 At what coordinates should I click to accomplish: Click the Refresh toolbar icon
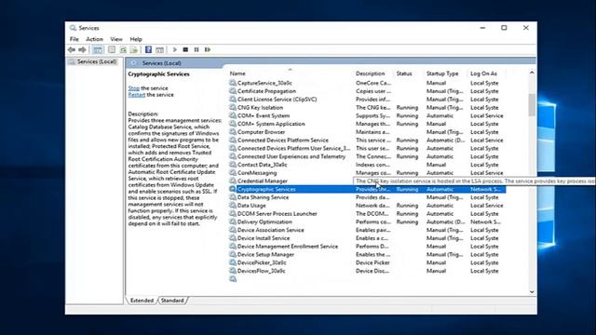pyautogui.click(x=123, y=49)
